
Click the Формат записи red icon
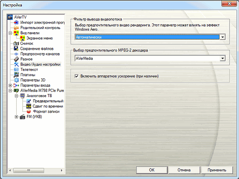[29, 111]
